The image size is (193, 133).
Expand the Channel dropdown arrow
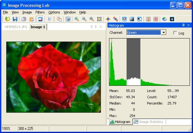coord(163,32)
